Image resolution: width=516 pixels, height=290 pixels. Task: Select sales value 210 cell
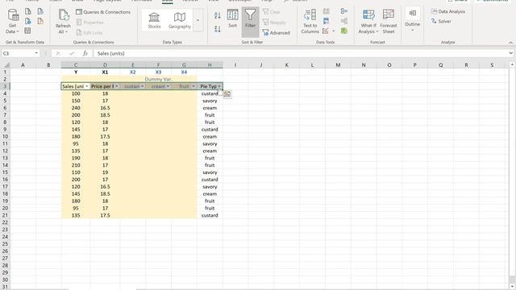point(76,165)
